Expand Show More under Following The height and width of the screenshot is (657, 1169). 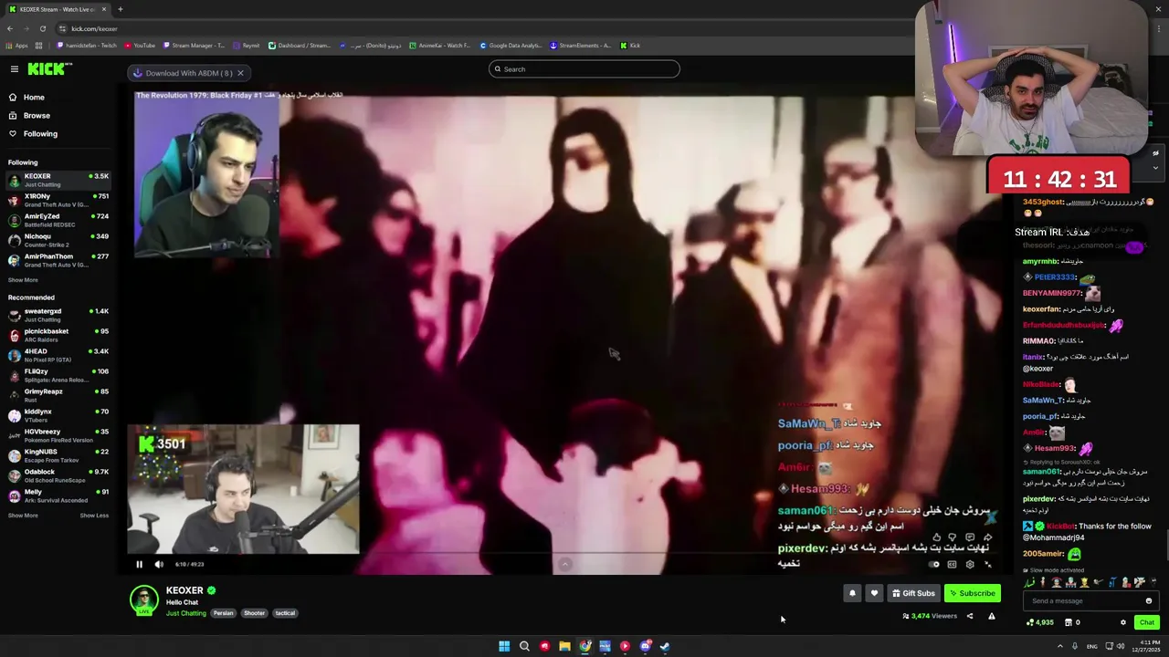pos(23,280)
